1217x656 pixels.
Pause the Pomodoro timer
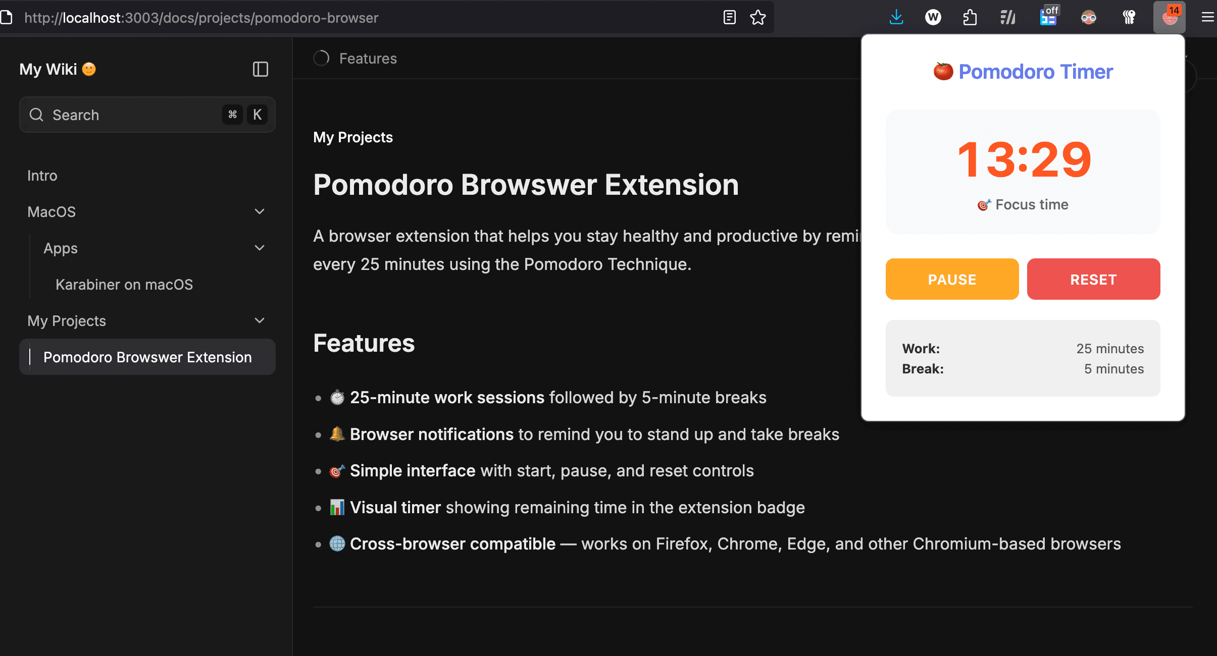pos(952,279)
